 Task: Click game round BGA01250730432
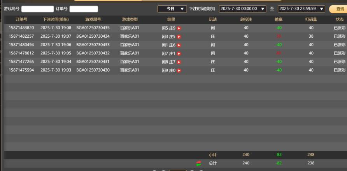tap(93, 53)
